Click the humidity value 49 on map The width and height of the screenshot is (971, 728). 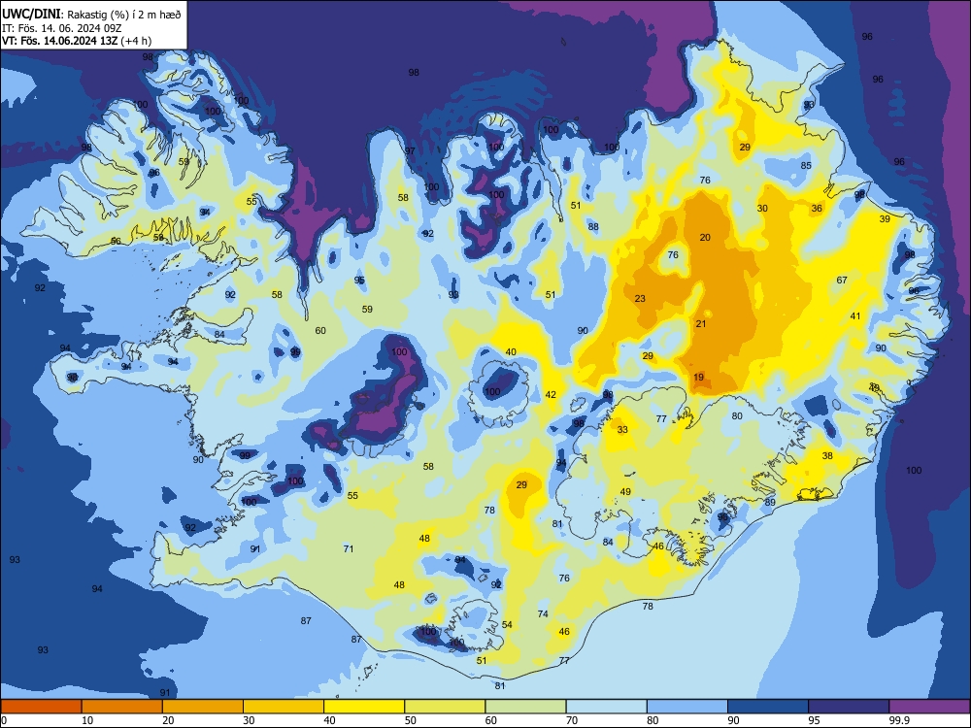click(x=625, y=491)
